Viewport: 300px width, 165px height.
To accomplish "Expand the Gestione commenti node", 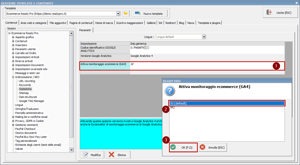I will click(13, 125).
